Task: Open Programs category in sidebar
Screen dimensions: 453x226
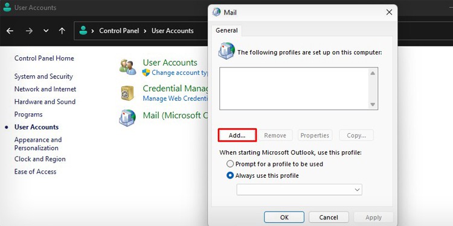Action: 28,115
